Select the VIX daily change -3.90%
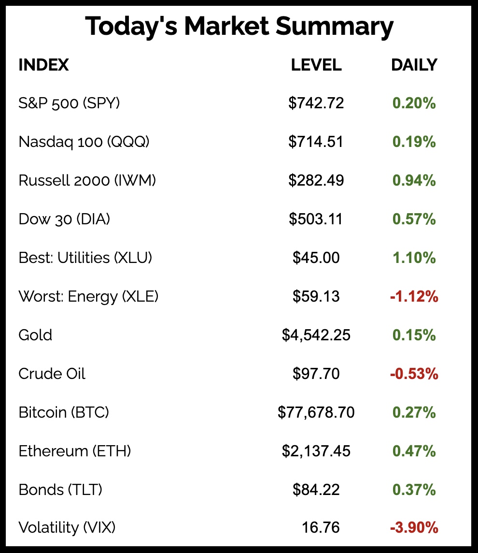This screenshot has height=553, width=478. [x=414, y=527]
